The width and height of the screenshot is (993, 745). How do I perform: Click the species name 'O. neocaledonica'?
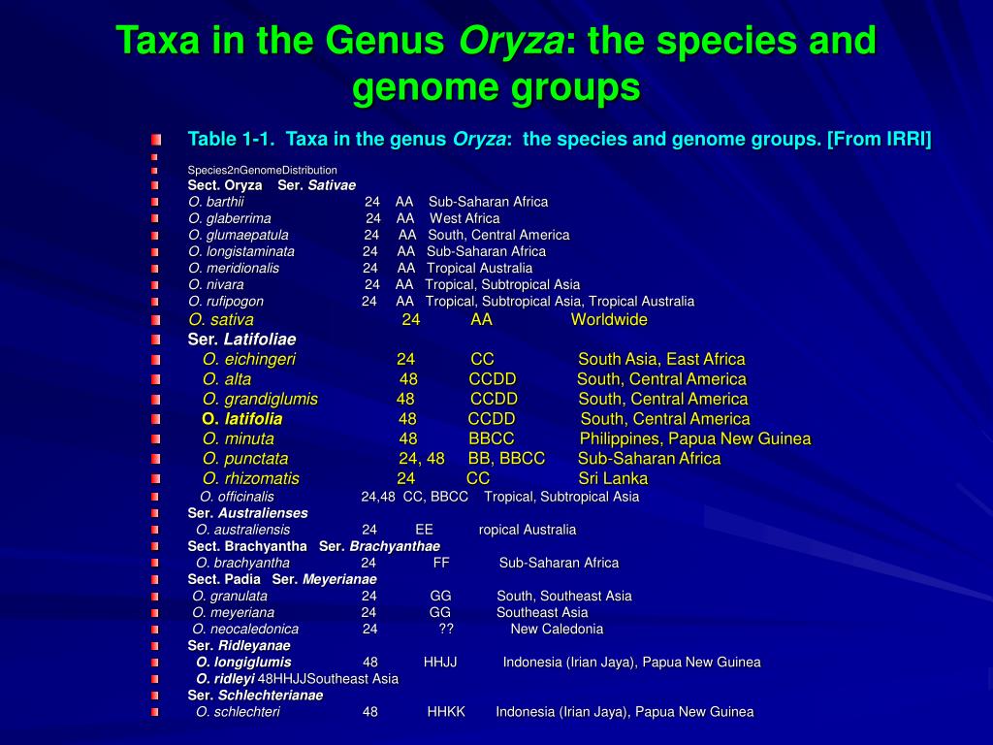click(x=245, y=629)
